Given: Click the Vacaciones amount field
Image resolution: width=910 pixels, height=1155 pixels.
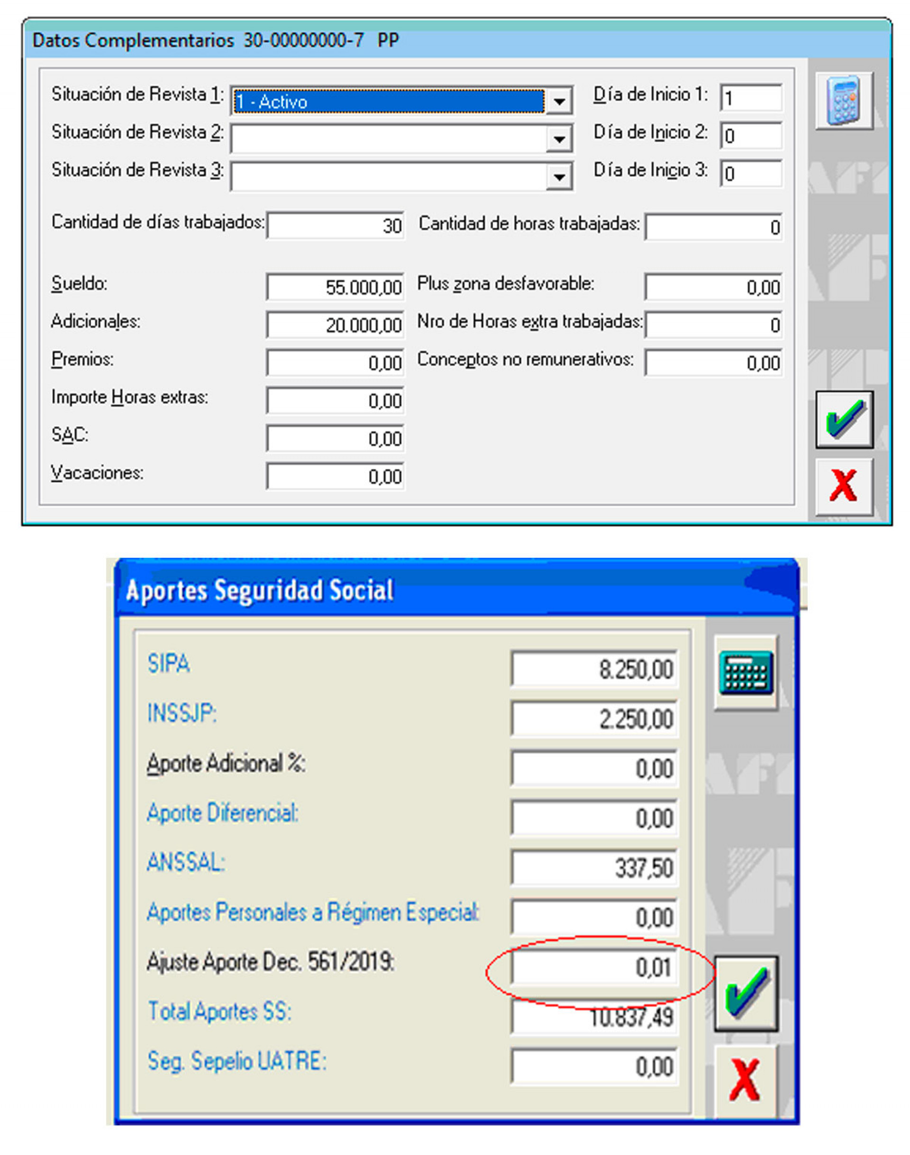Looking at the screenshot, I should 335,476.
